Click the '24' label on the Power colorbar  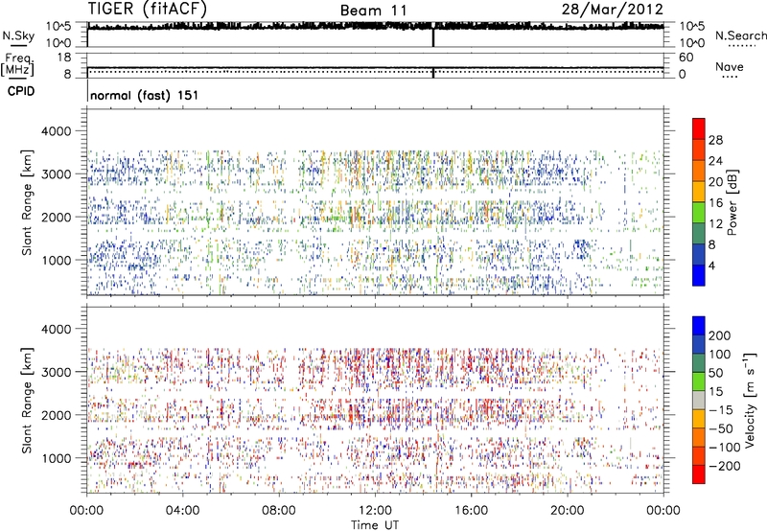point(715,161)
